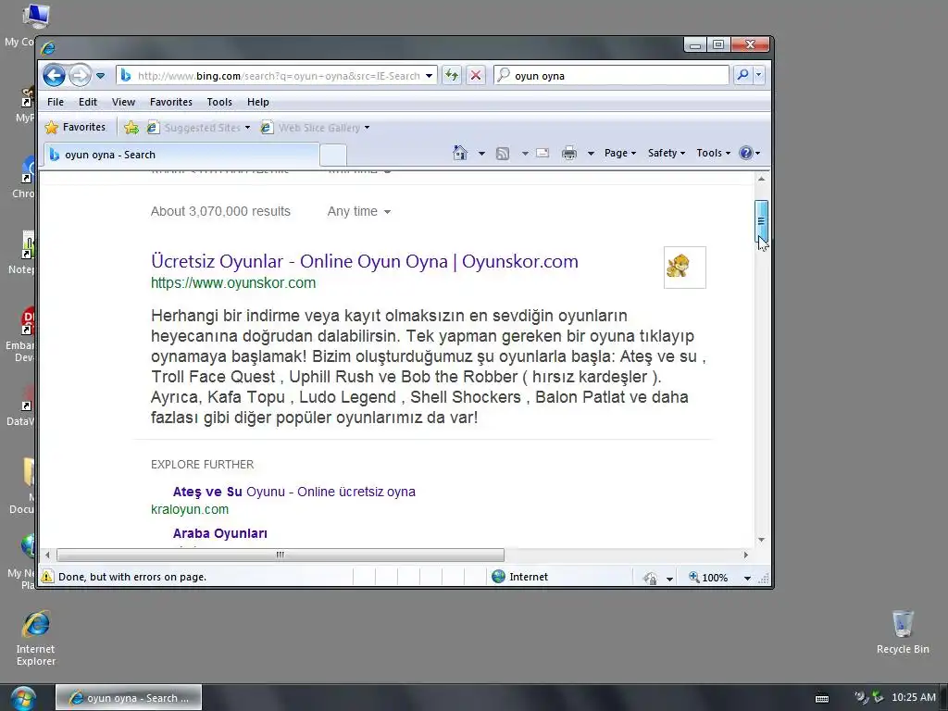The image size is (948, 711).
Task: Expand the Print dropdown arrow
Action: pos(591,154)
